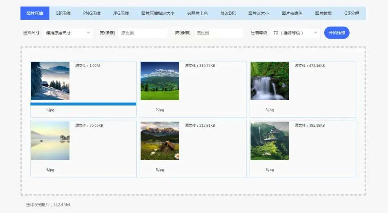This screenshot has width=388, height=213.
Task: Select the hut with daisies thumbnail 5.jpg
Action: pyautogui.click(x=160, y=141)
